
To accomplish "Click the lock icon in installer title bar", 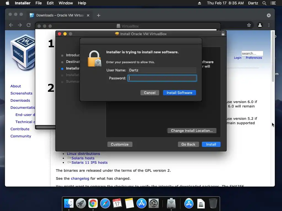I will (x=223, y=34).
